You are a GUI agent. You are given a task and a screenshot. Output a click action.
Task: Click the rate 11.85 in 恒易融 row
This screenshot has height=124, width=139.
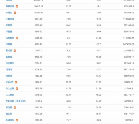point(68,44)
